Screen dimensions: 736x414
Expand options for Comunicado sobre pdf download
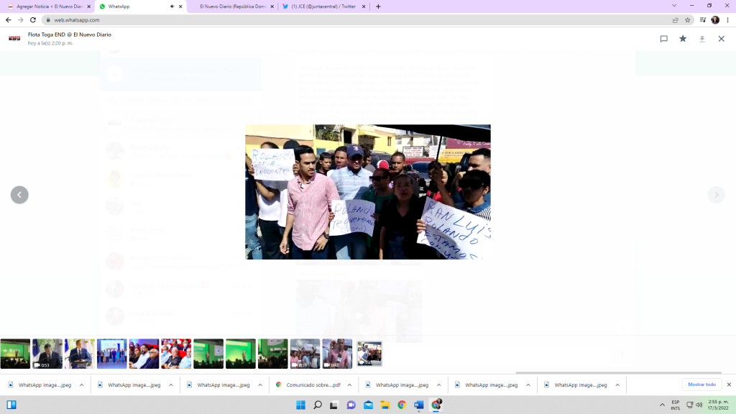click(350, 385)
